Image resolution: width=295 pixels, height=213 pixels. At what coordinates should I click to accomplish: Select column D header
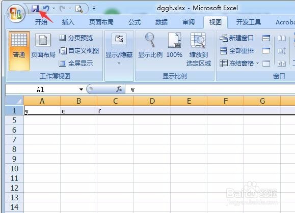coord(152,101)
